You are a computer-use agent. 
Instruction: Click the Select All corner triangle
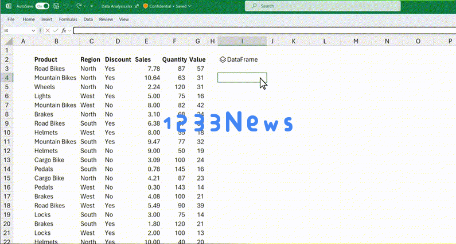click(x=9, y=42)
